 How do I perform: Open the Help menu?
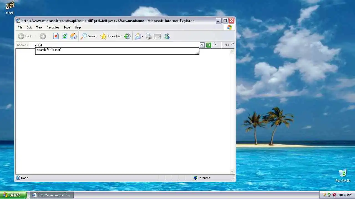78,27
